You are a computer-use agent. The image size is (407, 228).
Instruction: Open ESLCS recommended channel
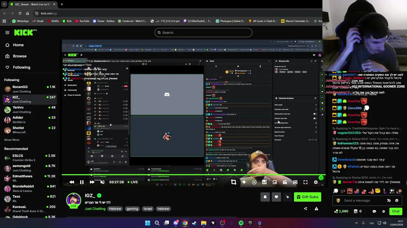(30, 158)
